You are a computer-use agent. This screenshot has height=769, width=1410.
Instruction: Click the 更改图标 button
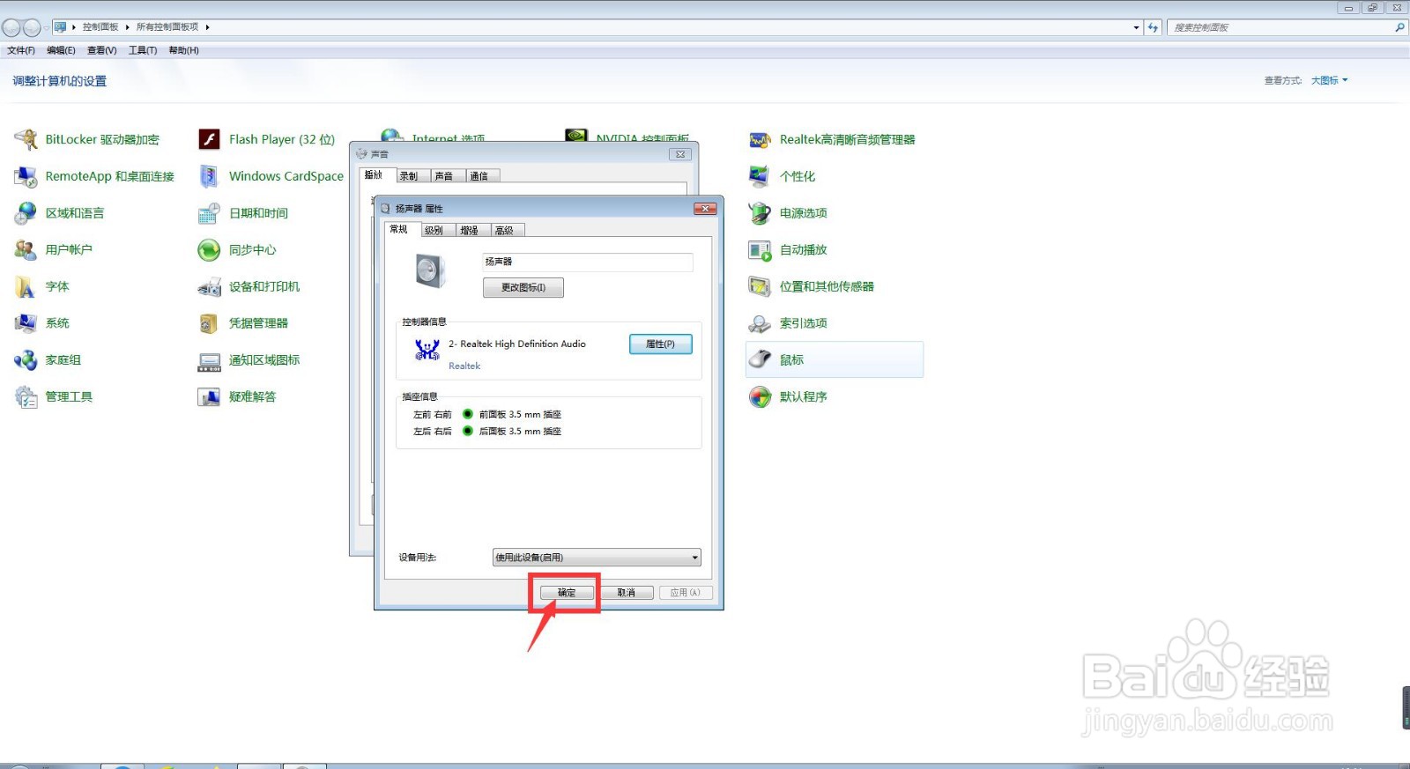click(x=523, y=287)
